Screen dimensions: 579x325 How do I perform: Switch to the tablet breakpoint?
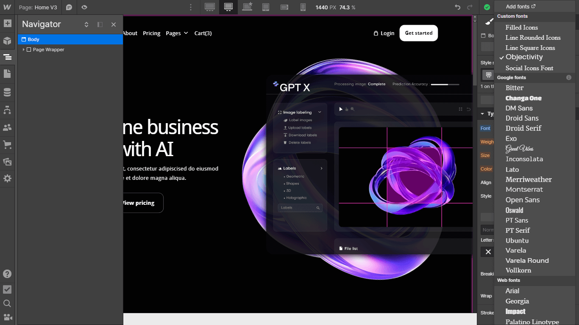[266, 7]
